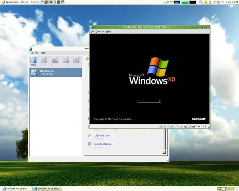Image resolution: width=239 pixels, height=191 pixels.
Task: Click the host key keyboard indicator icon
Action: pos(193,126)
